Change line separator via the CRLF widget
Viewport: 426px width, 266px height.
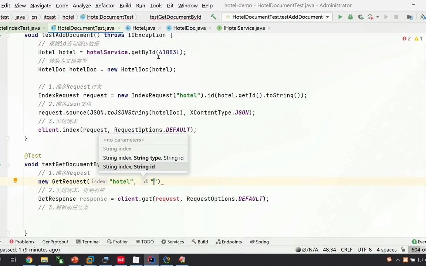point(346,250)
